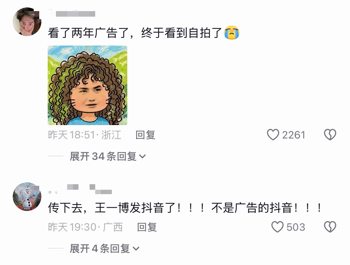
Task: Like the comment with 2261 likes
Action: tap(273, 135)
